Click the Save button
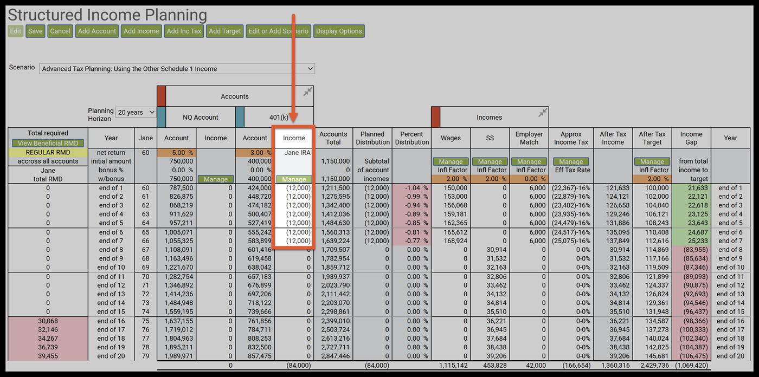This screenshot has height=377, width=759. [x=35, y=31]
